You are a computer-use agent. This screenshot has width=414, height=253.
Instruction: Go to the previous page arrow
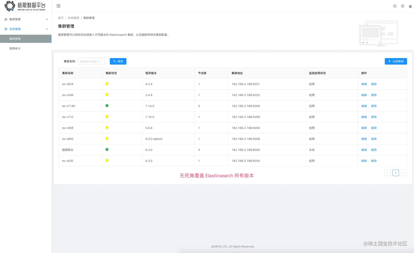tap(388, 173)
